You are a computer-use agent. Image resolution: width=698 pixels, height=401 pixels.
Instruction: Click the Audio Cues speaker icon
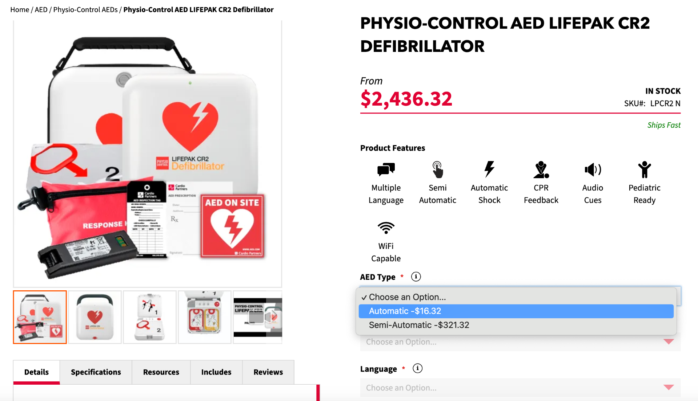point(593,169)
